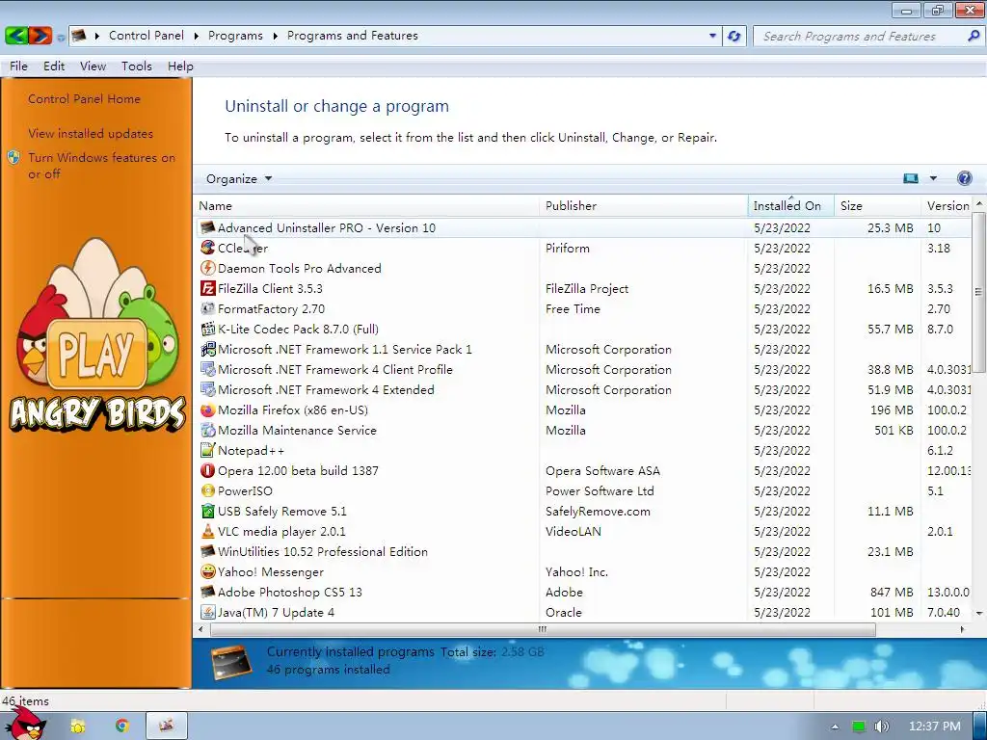Click the Mozilla Maintenance Service icon

(x=208, y=431)
